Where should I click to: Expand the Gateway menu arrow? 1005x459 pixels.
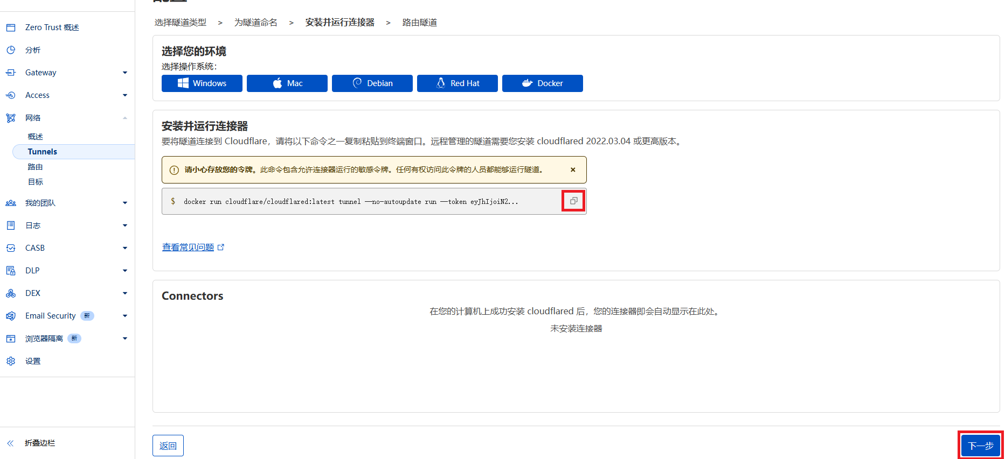125,73
